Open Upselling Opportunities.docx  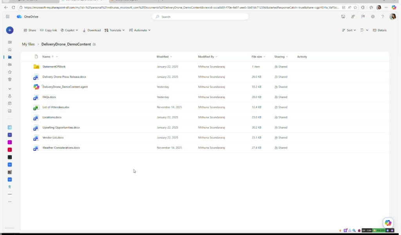click(61, 128)
